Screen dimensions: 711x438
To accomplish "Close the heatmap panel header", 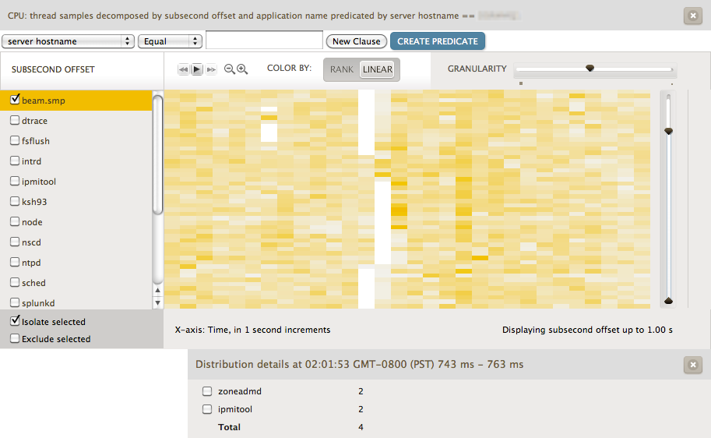I will pos(692,16).
